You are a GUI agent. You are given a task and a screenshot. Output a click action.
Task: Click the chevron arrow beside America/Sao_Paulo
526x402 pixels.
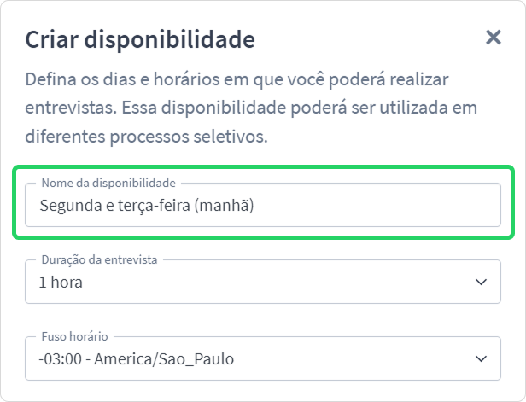click(x=481, y=358)
